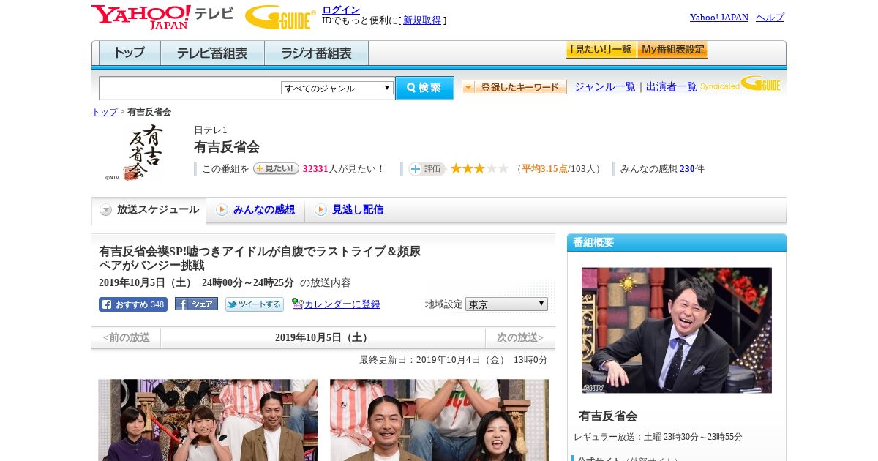Open the Yahoo! JAPAN TV logo
Screen dimensions: 878x461
pyautogui.click(x=162, y=17)
